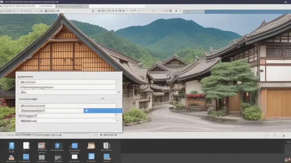
Task: Open the white rounded square icon in bottom row
Action: 74,157
